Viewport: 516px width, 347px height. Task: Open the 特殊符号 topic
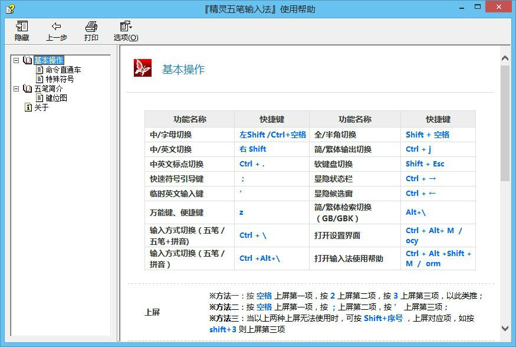60,79
